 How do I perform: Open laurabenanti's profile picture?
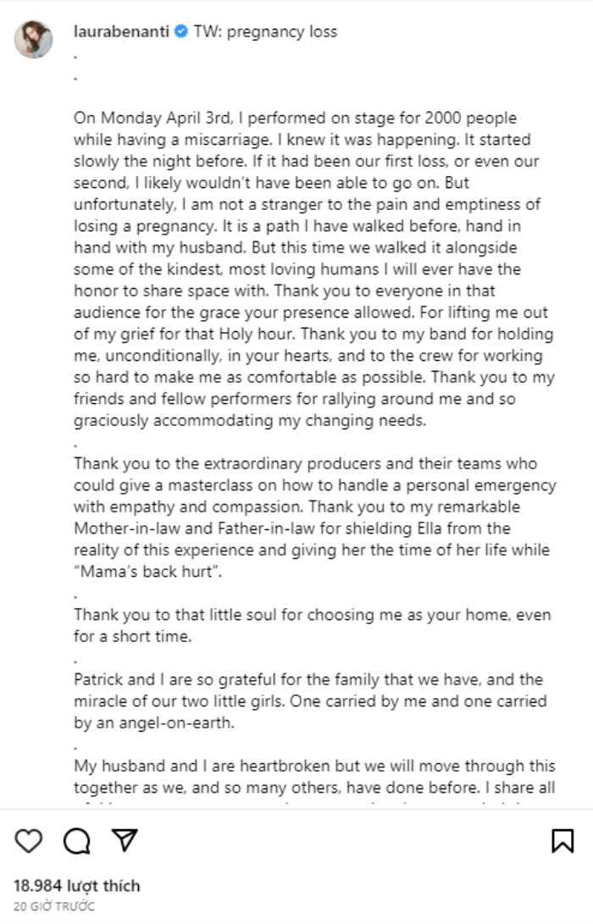34,40
